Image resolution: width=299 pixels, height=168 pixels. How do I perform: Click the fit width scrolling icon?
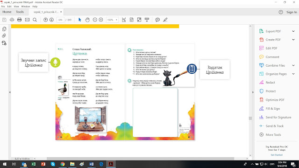[124, 20]
